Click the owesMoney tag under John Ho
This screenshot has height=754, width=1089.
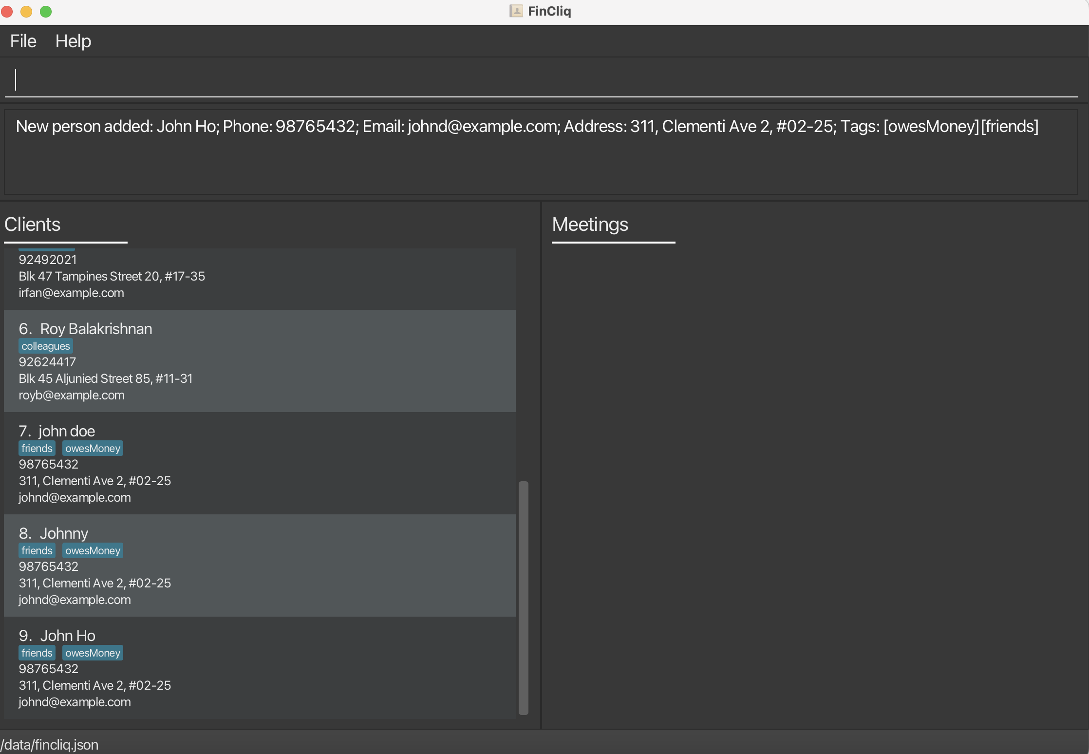(x=93, y=653)
